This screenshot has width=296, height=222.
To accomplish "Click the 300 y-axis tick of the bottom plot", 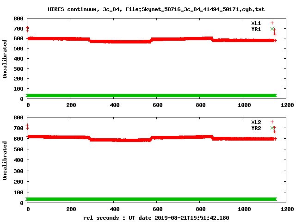I will tap(18, 171).
